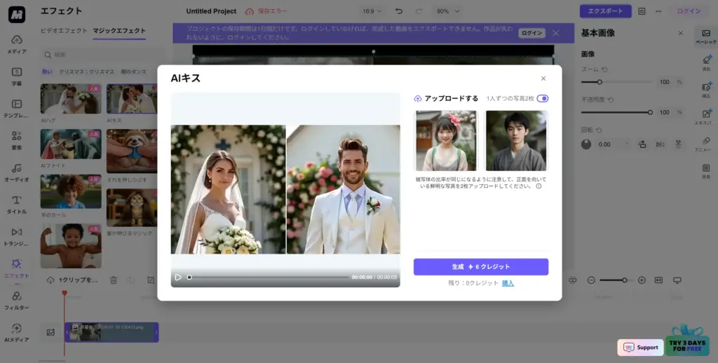Select the それを押しつぶす effect thumbnail
Viewport: 718px width, 363px height.
132,151
